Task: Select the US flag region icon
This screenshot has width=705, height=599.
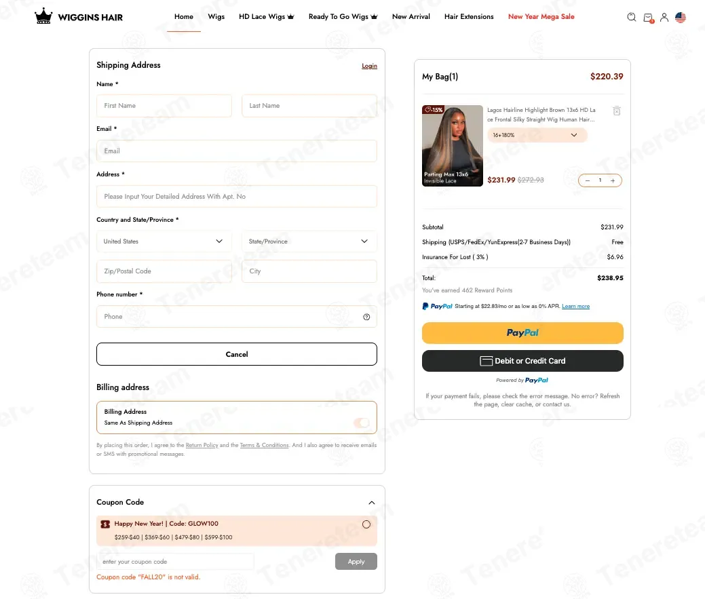Action: click(x=681, y=17)
